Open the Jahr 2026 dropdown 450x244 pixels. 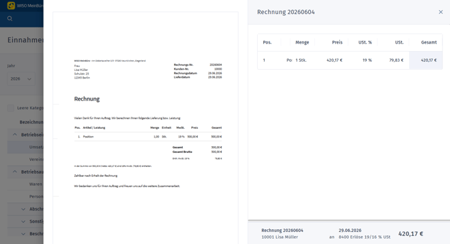21,78
